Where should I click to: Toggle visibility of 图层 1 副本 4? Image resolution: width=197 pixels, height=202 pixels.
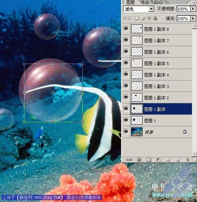[x=126, y=74]
